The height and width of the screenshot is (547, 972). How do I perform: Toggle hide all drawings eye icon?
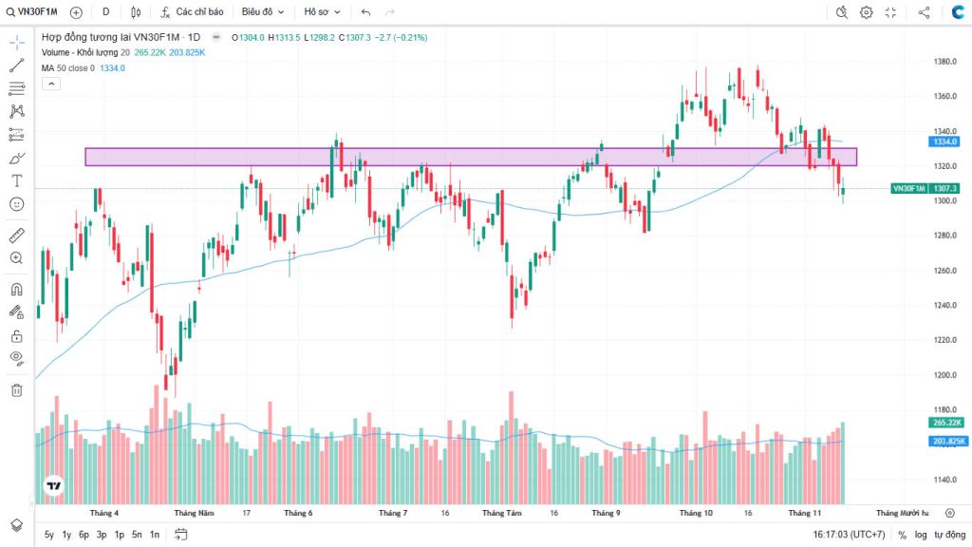[x=16, y=358]
